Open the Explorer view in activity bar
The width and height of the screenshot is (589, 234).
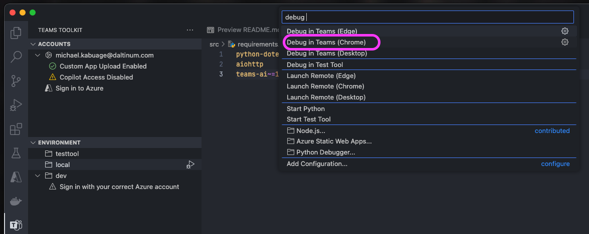(x=16, y=33)
